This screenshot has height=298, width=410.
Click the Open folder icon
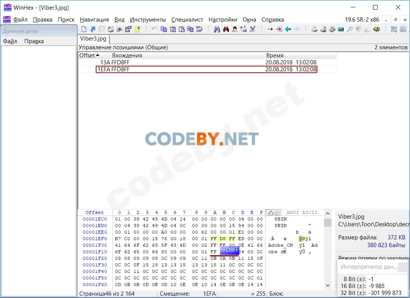pos(137,29)
